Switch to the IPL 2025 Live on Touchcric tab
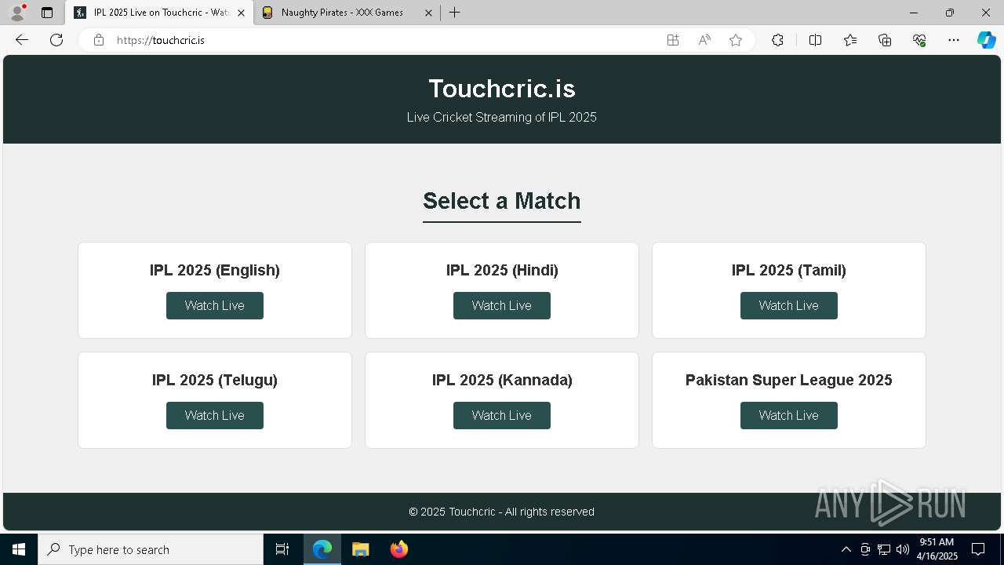Viewport: 1004px width, 565px height. click(x=160, y=13)
